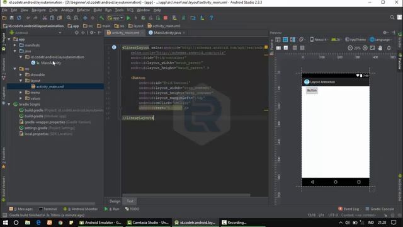Screen dimensions: 403x227
Task: Open the app run configuration dropdown
Action: [x=115, y=18]
